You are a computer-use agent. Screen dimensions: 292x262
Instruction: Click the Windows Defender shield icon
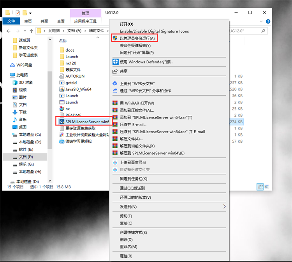115,62
